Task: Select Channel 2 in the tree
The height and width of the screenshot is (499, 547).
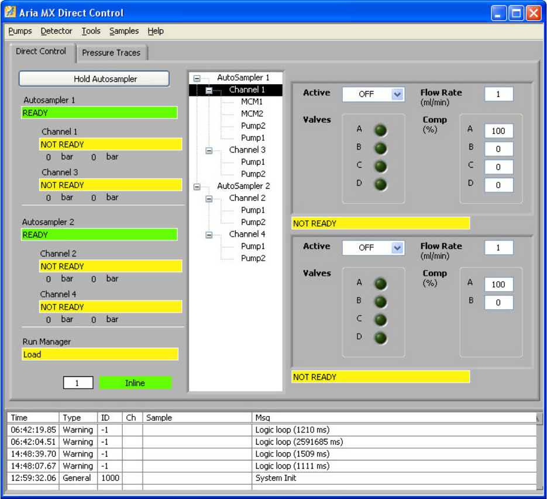Action: 247,198
